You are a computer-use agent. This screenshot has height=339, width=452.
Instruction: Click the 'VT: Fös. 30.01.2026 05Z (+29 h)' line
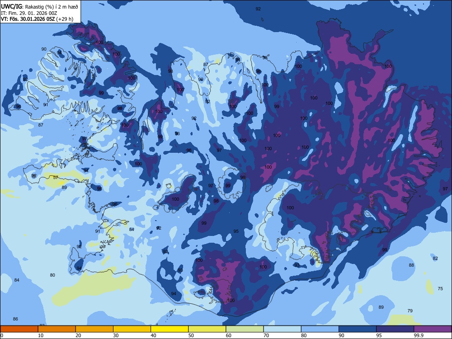37,19
